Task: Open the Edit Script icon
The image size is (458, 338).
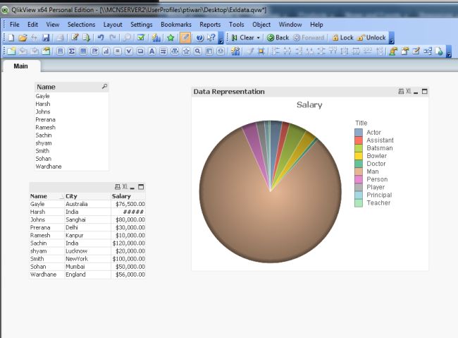Action: 75,37
